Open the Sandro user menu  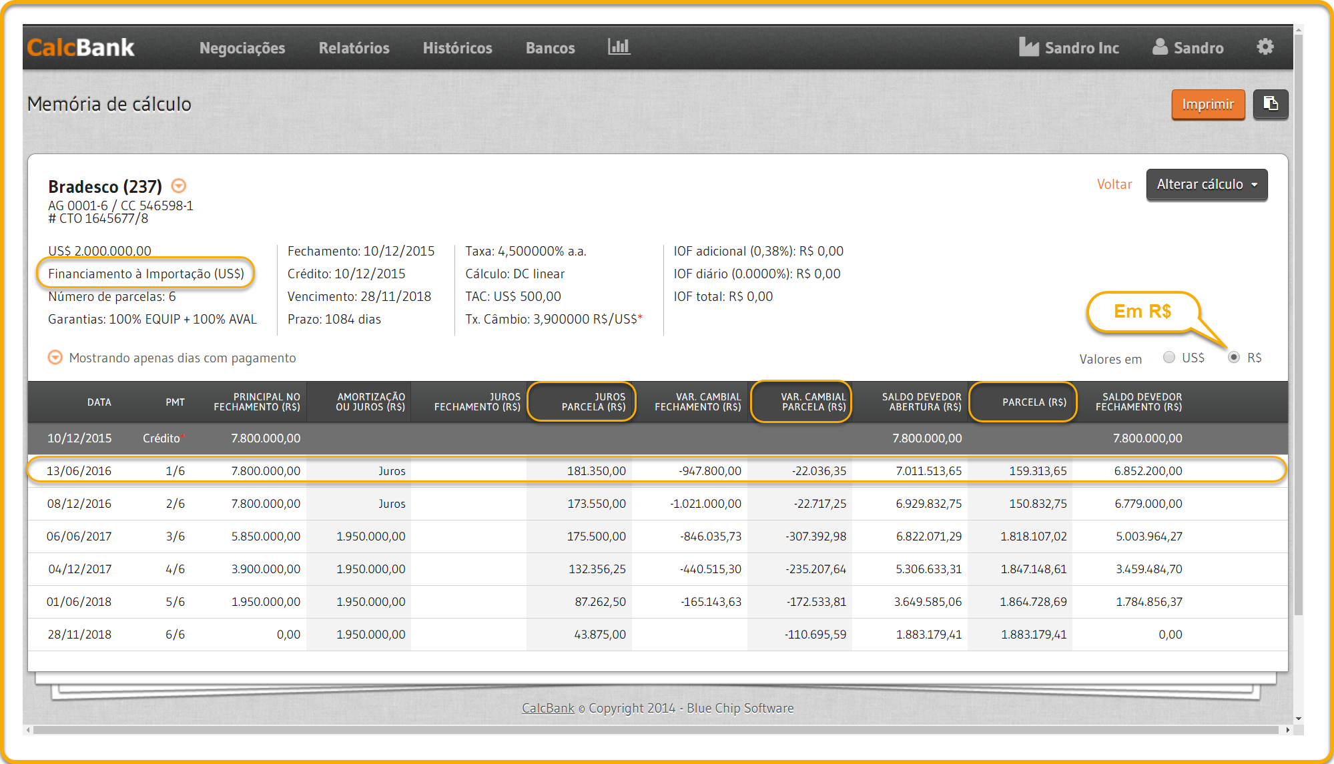tap(1188, 48)
